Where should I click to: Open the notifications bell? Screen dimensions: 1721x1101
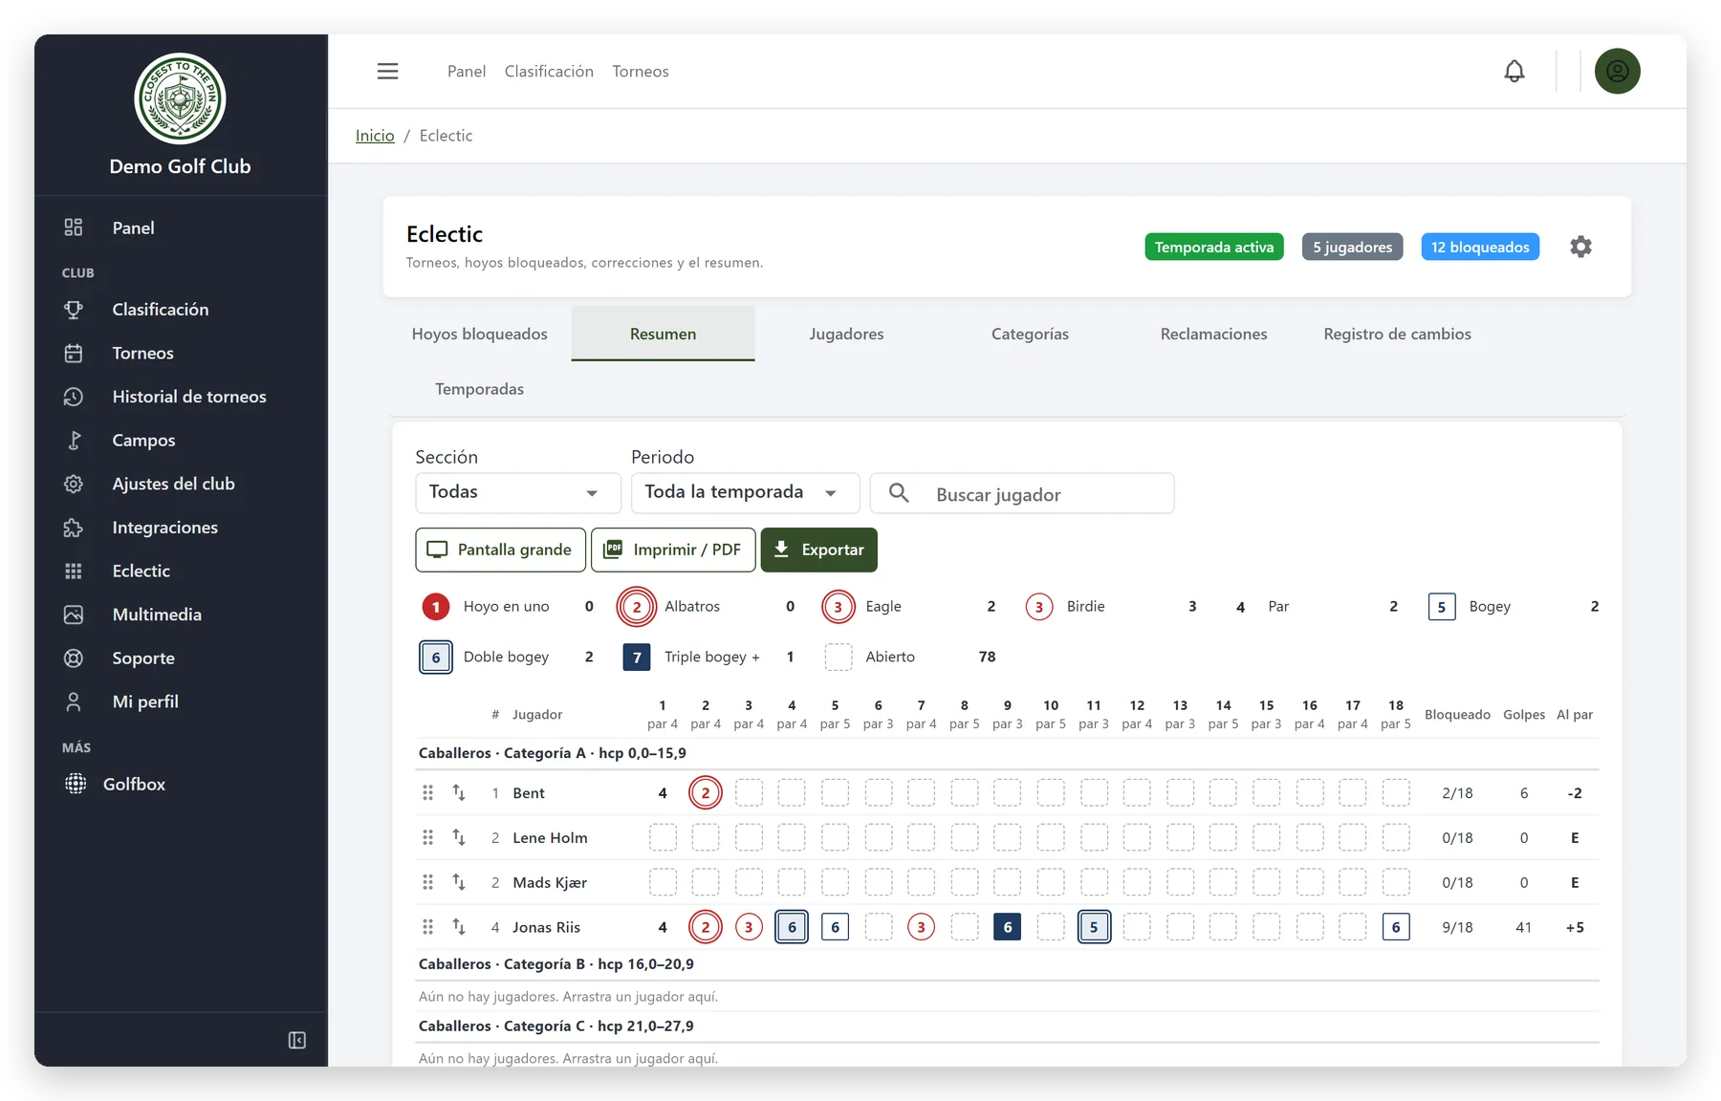[x=1514, y=72]
